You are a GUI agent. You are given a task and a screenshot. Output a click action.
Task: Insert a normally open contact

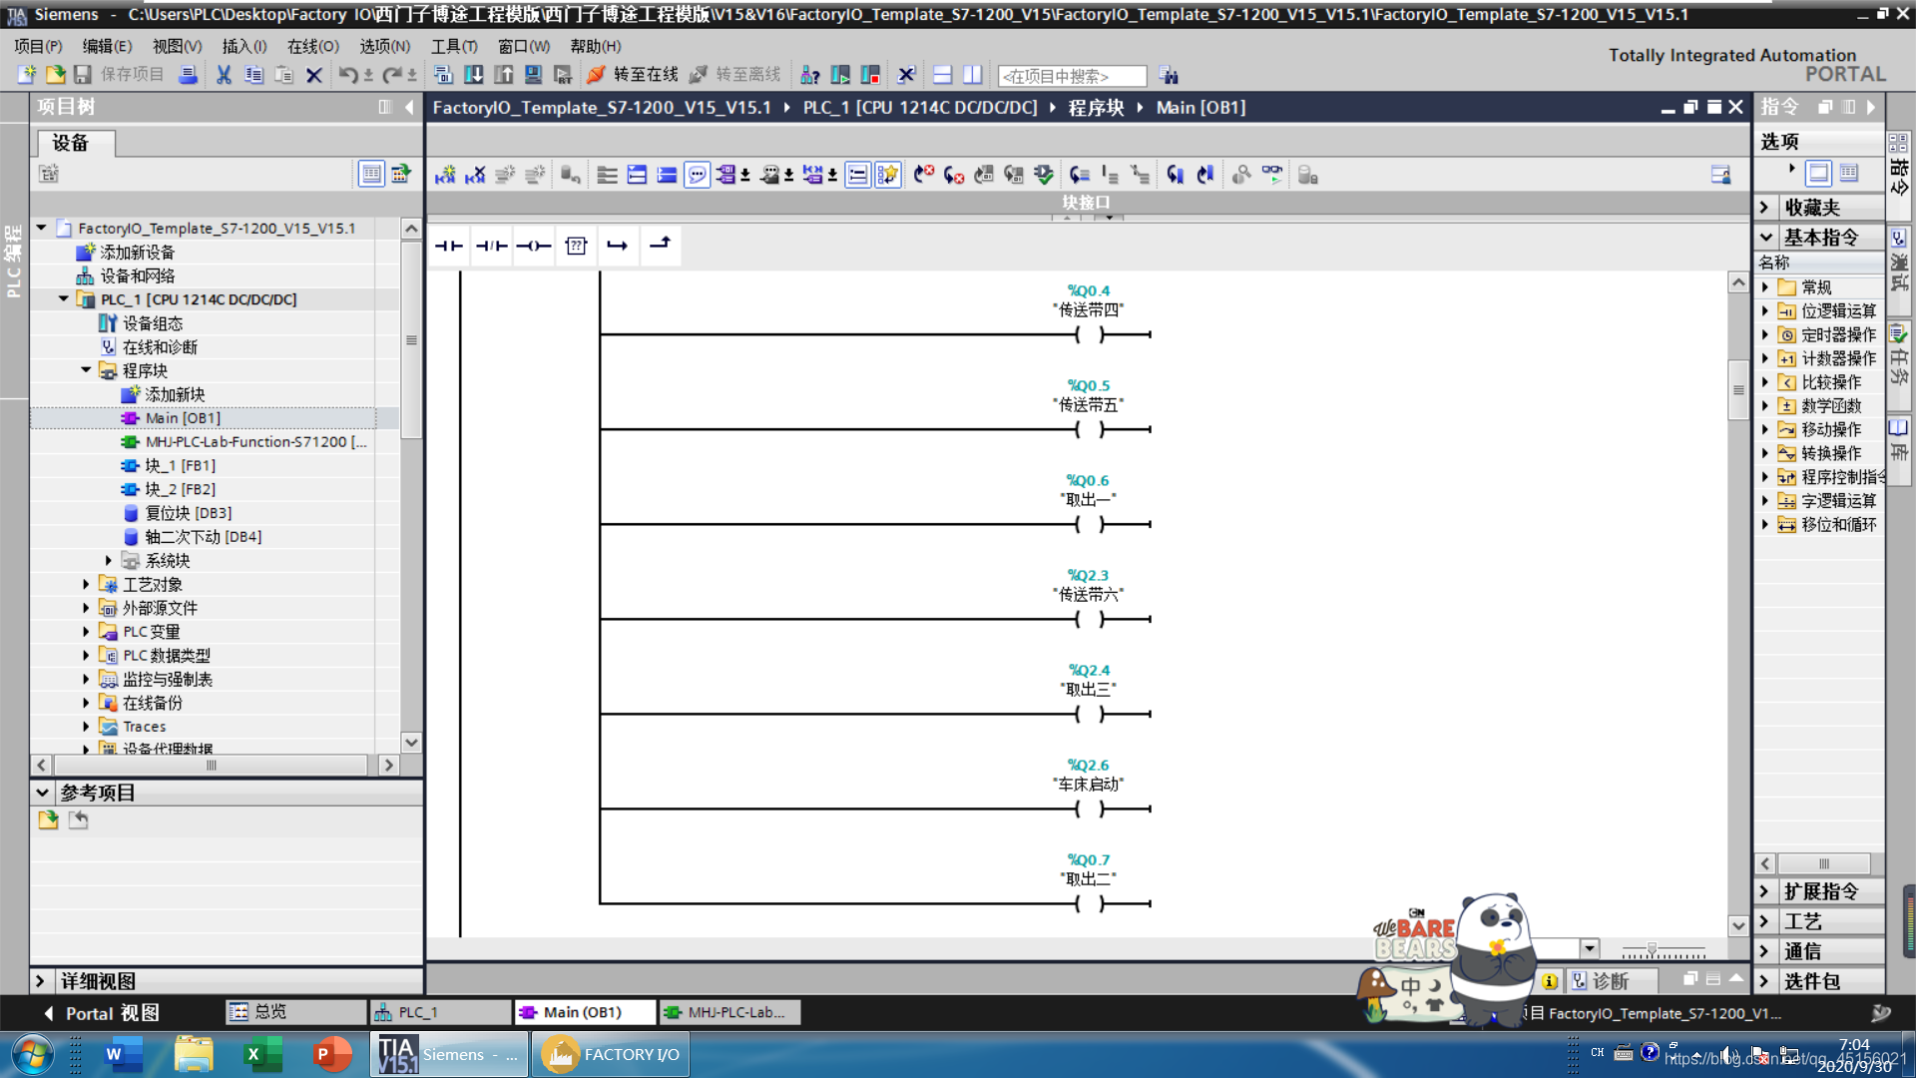click(x=449, y=246)
